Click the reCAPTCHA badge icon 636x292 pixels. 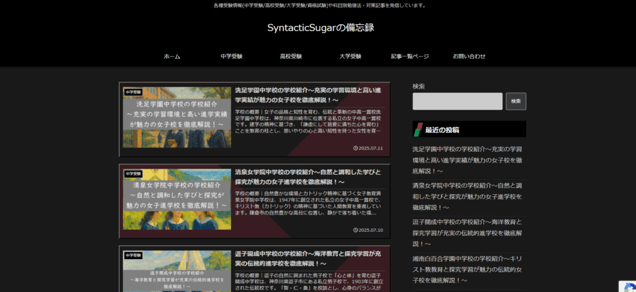(x=626, y=282)
